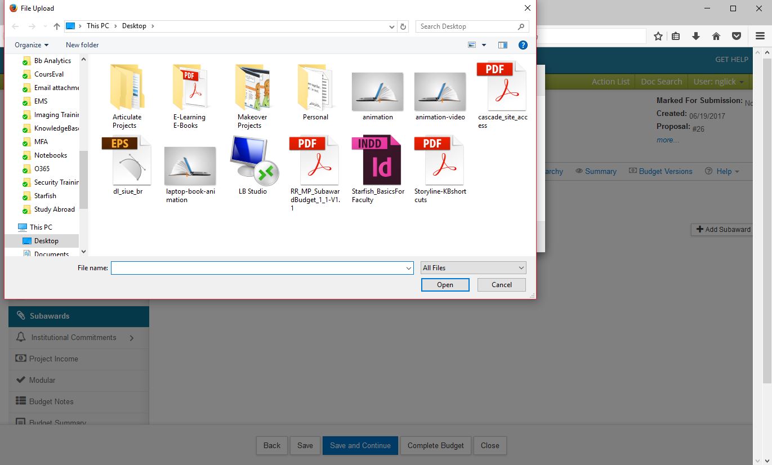Image resolution: width=772 pixels, height=465 pixels.
Task: Click the Open button
Action: tap(445, 285)
